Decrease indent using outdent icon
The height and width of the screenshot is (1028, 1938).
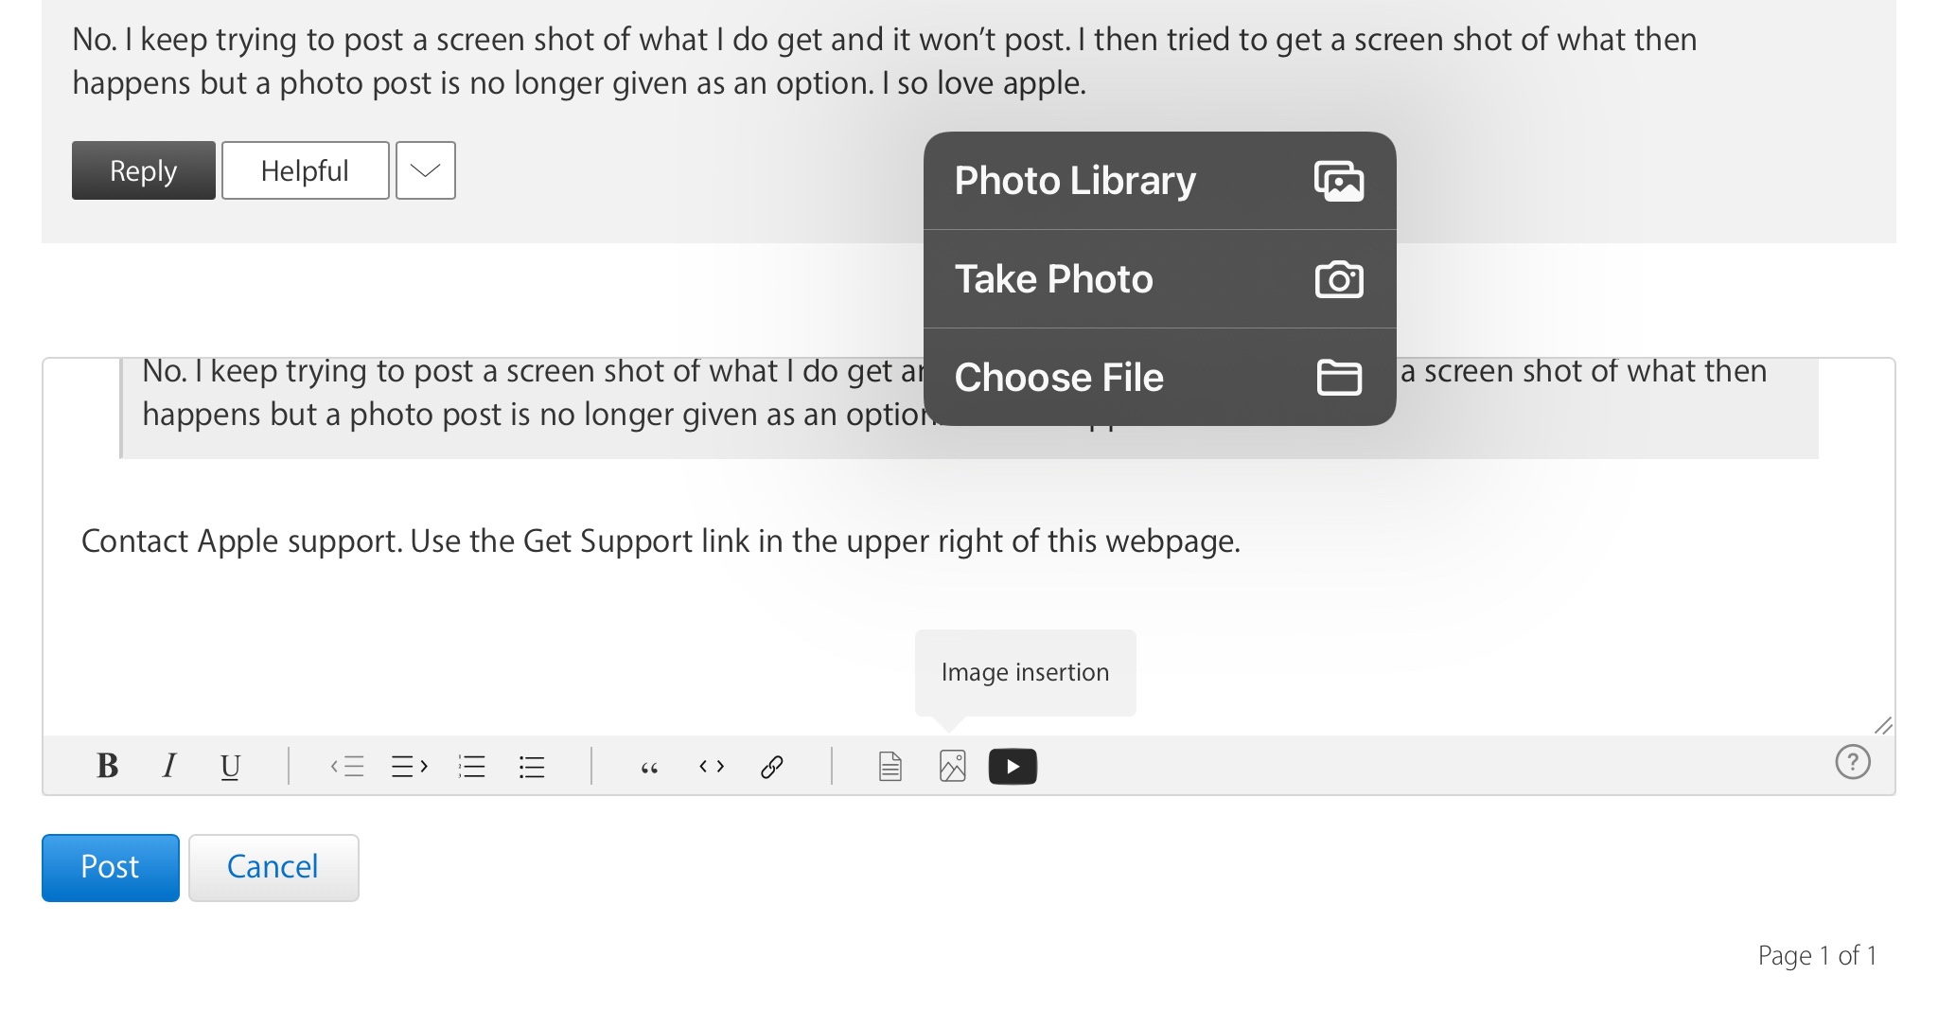point(347,766)
